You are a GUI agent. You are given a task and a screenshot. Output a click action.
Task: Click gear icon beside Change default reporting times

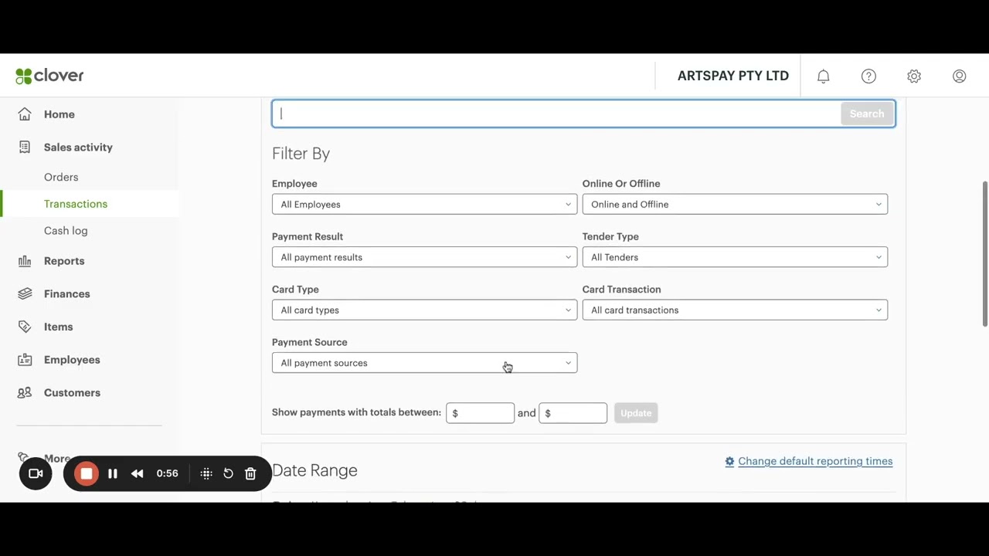click(729, 462)
